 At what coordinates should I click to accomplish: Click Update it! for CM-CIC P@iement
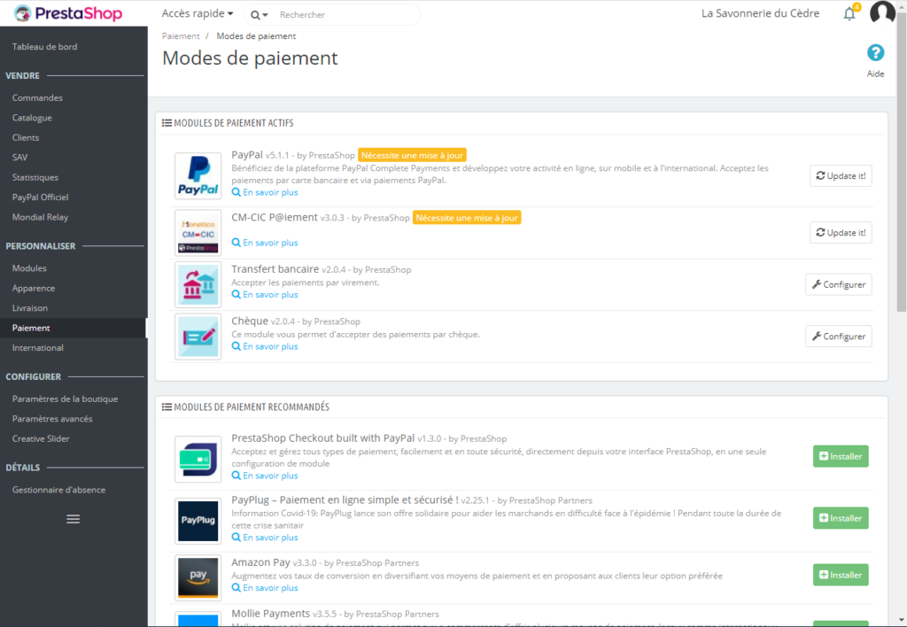841,233
